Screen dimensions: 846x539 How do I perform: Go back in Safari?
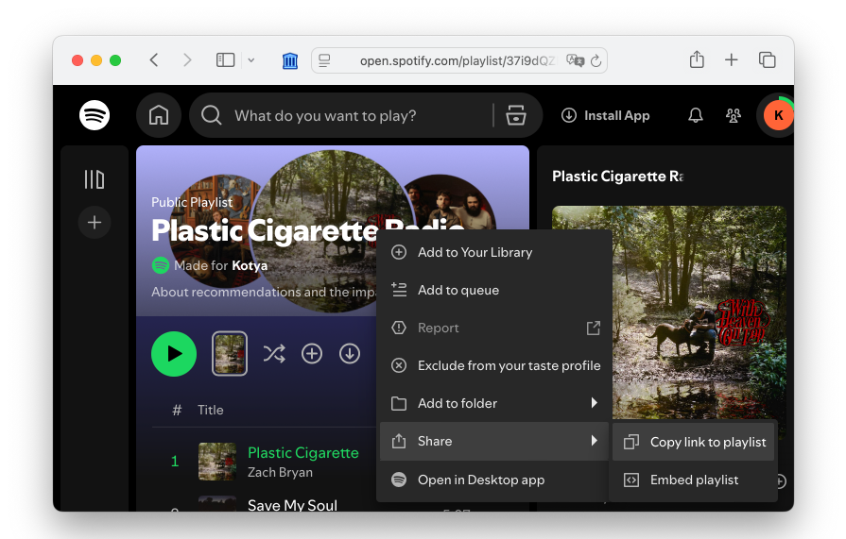point(154,59)
